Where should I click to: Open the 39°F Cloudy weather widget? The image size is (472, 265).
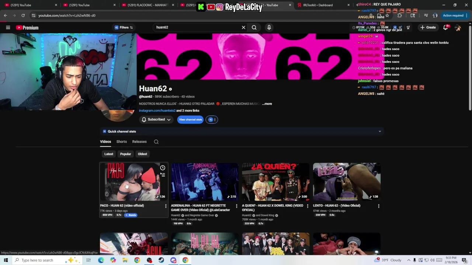pos(388,260)
